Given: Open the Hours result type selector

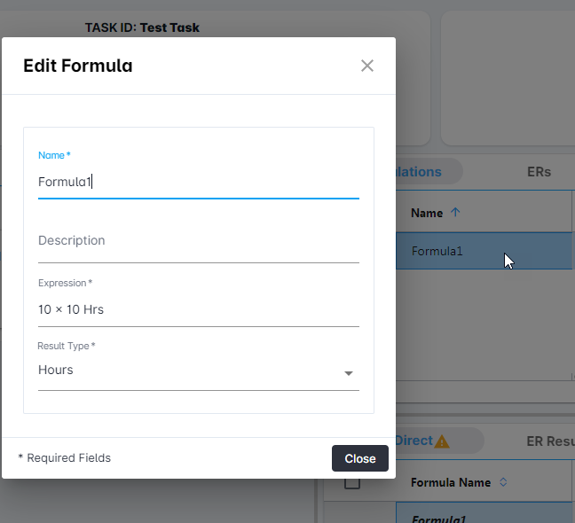Looking at the screenshot, I should pos(199,371).
